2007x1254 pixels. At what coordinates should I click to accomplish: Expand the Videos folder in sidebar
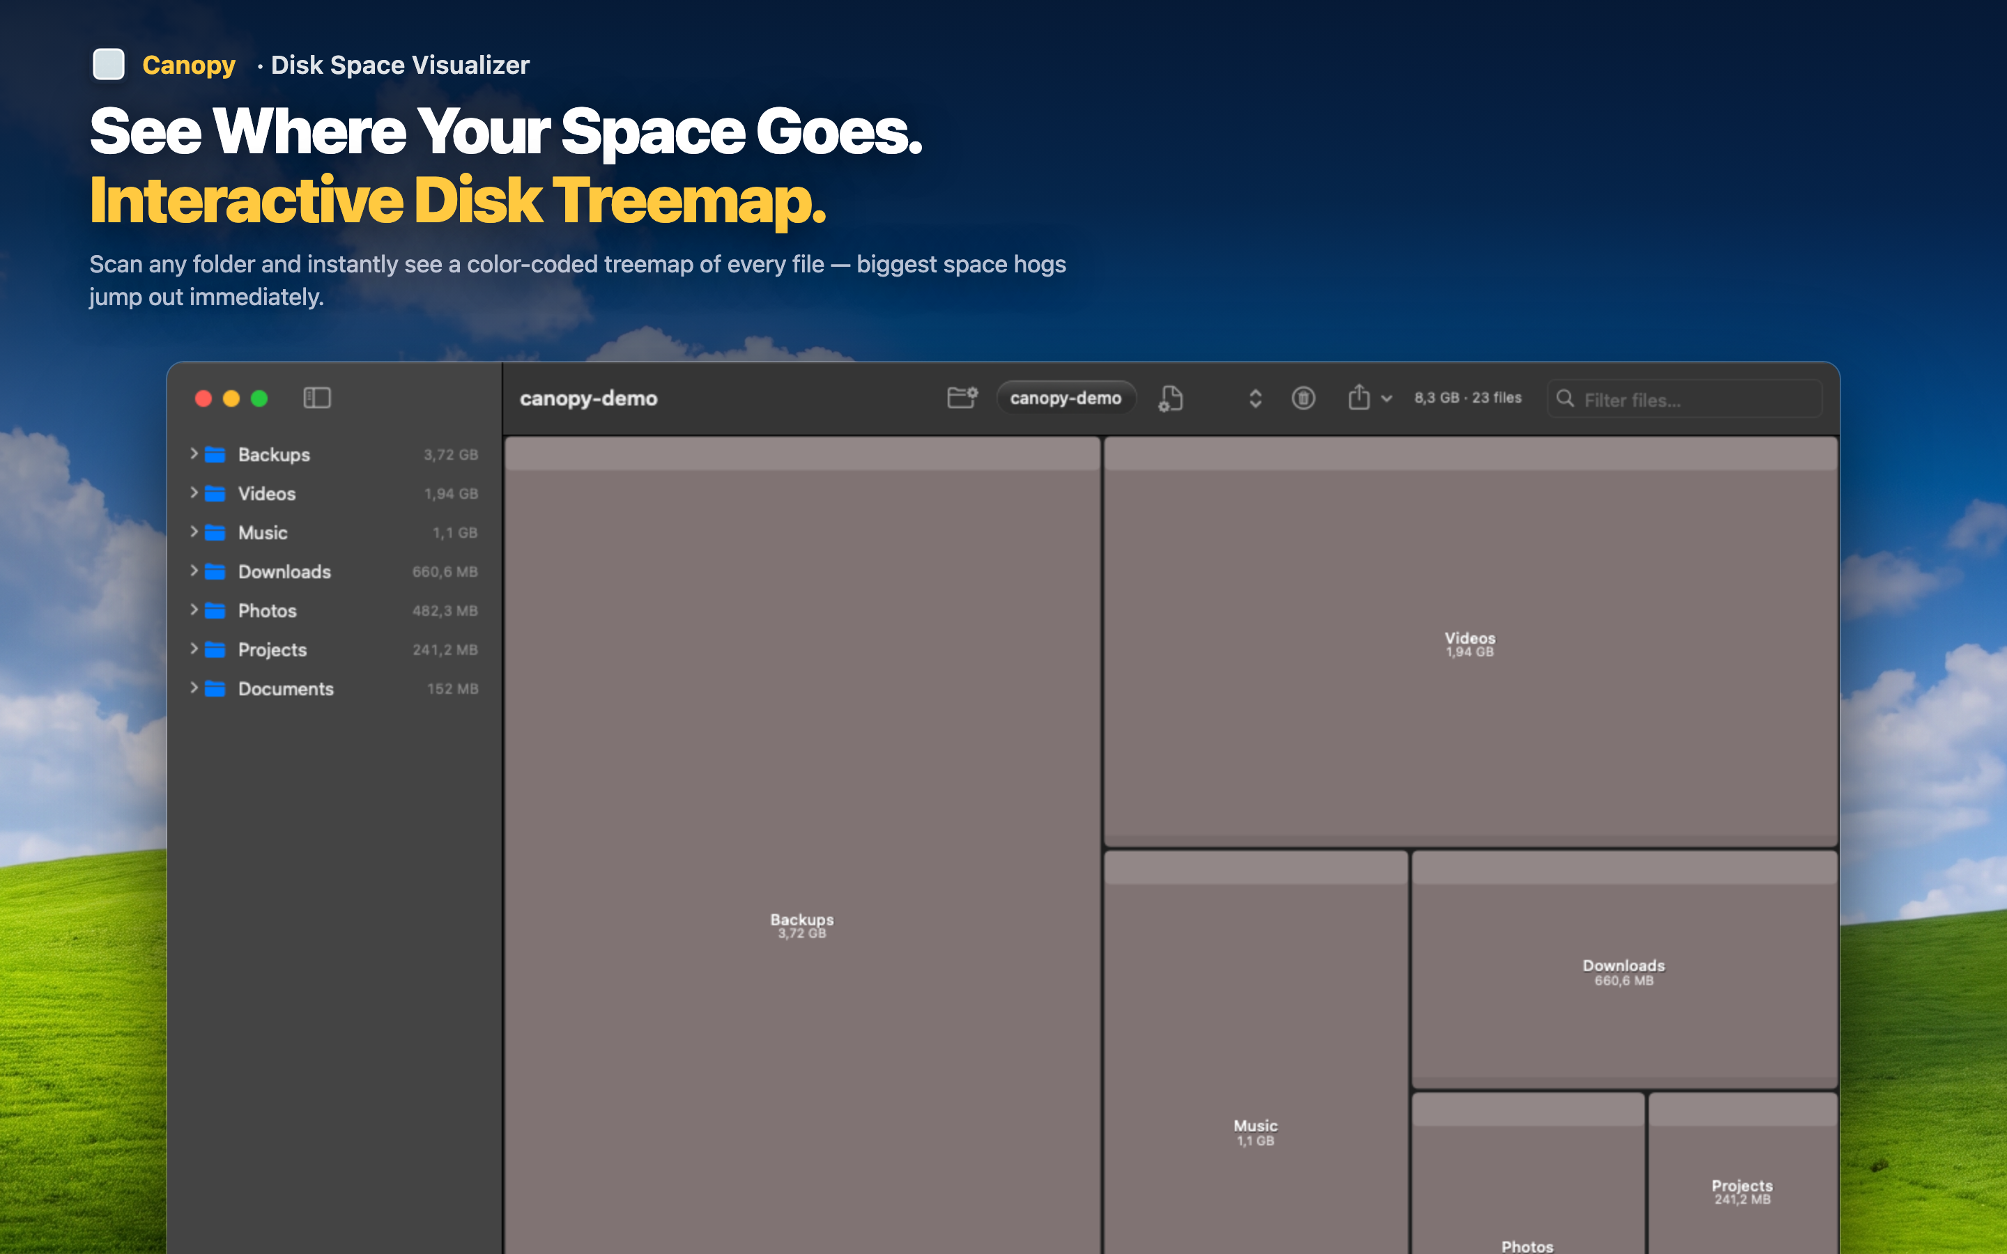194,493
